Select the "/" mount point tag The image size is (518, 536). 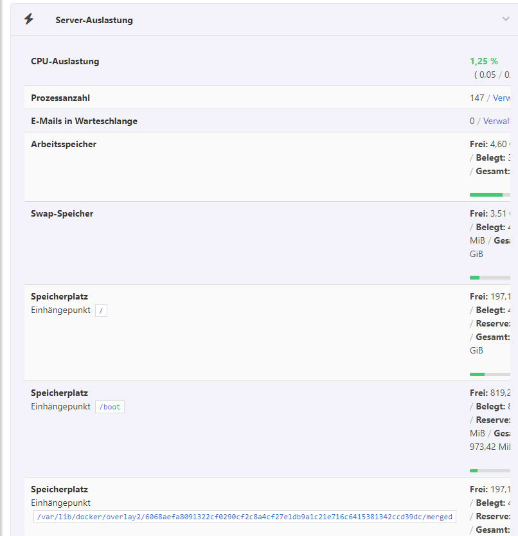pos(101,310)
